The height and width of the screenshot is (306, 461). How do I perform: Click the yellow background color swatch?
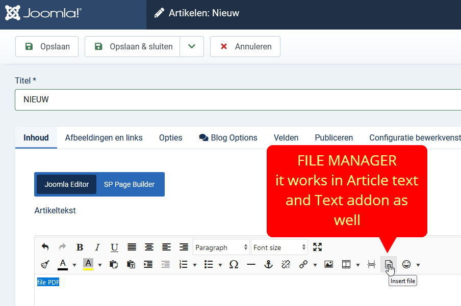(x=88, y=264)
